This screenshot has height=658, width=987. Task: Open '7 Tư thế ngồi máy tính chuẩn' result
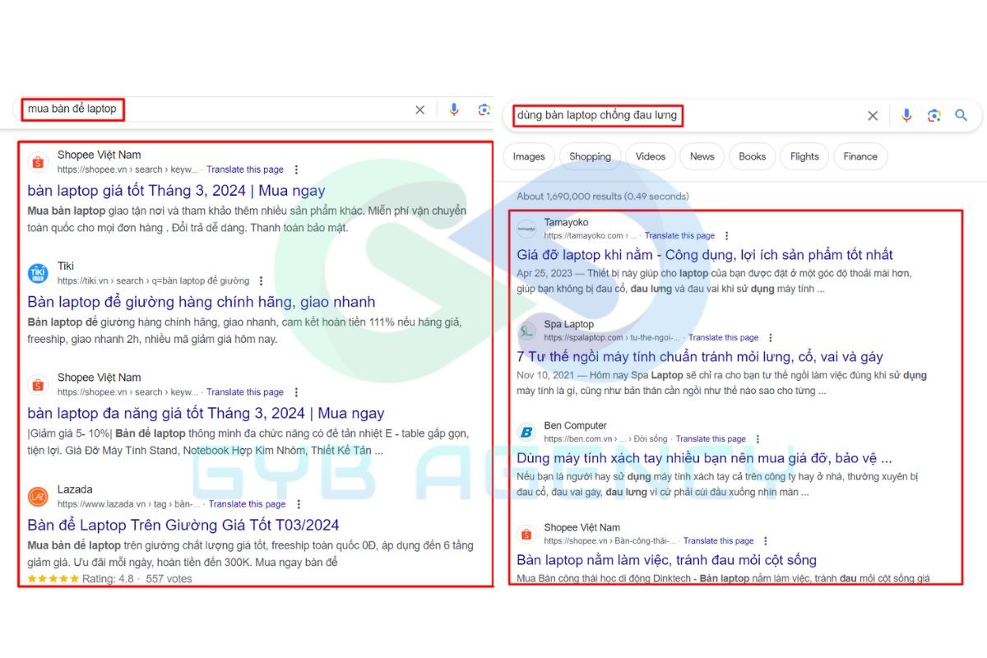click(700, 357)
